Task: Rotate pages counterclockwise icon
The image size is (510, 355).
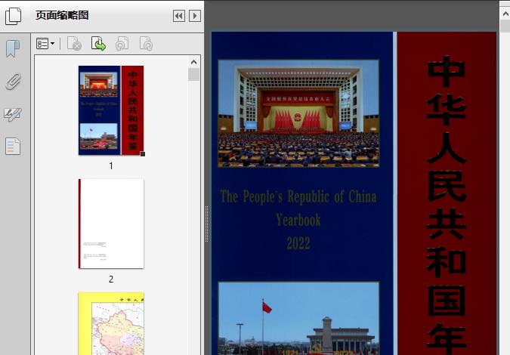Action: coord(122,44)
